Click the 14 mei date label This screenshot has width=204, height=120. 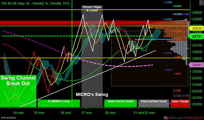pyautogui.click(x=18, y=113)
